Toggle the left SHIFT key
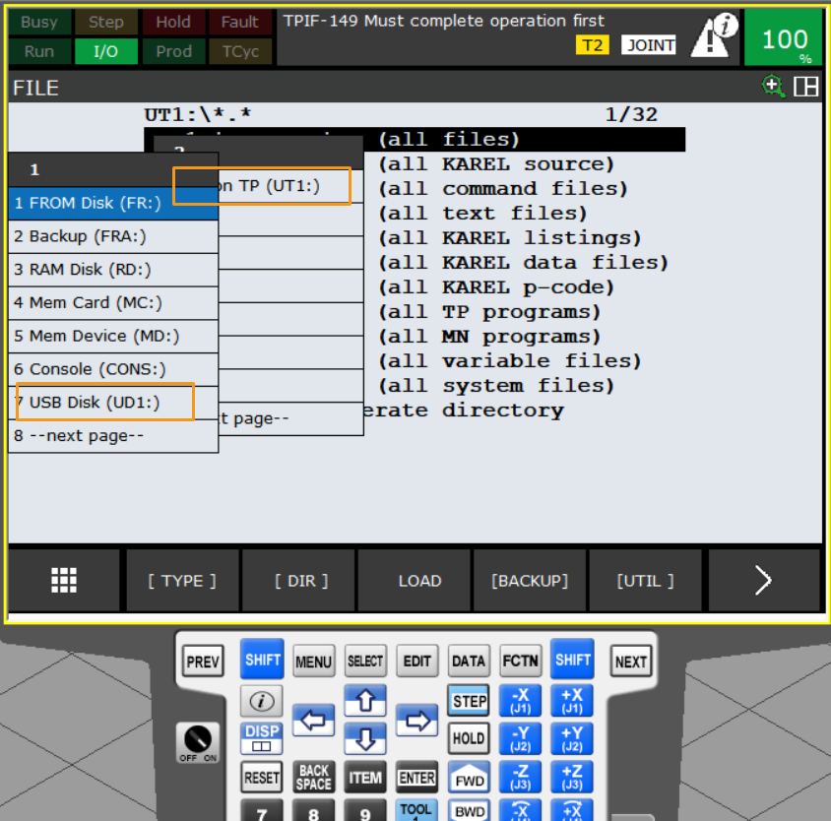Screen dimensions: 831x821 pyautogui.click(x=262, y=660)
